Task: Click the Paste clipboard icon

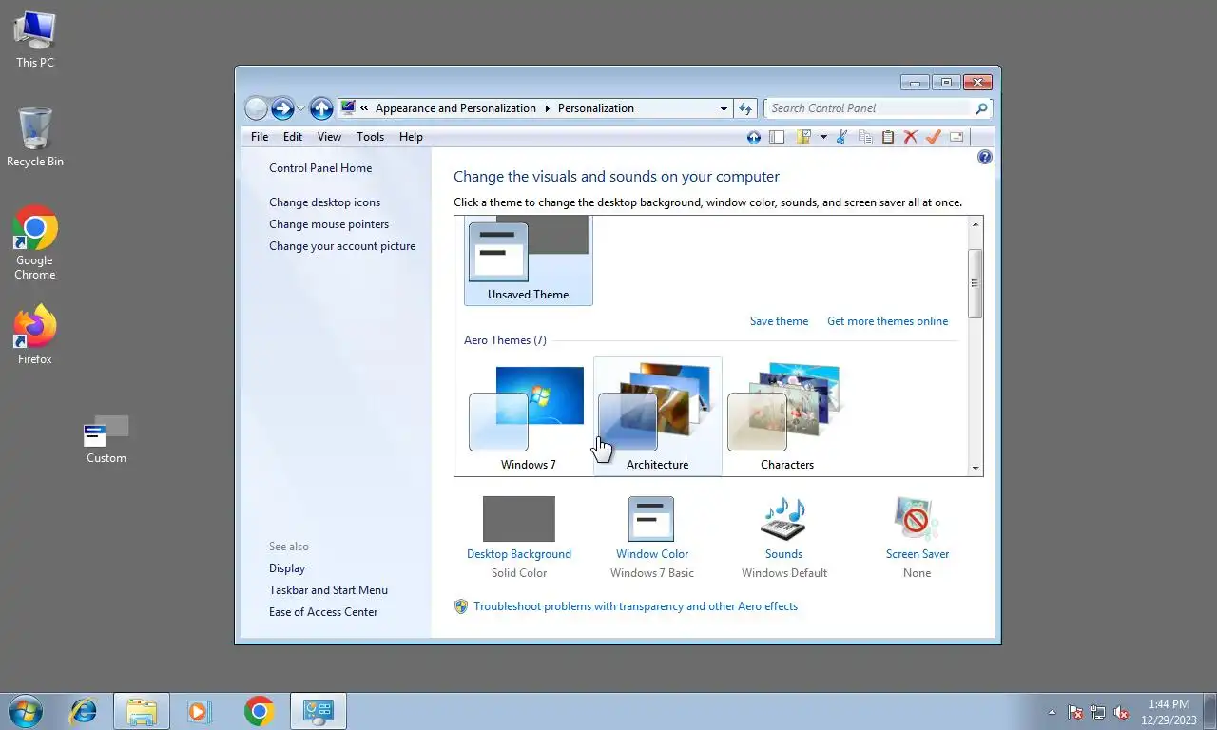Action: click(x=888, y=137)
